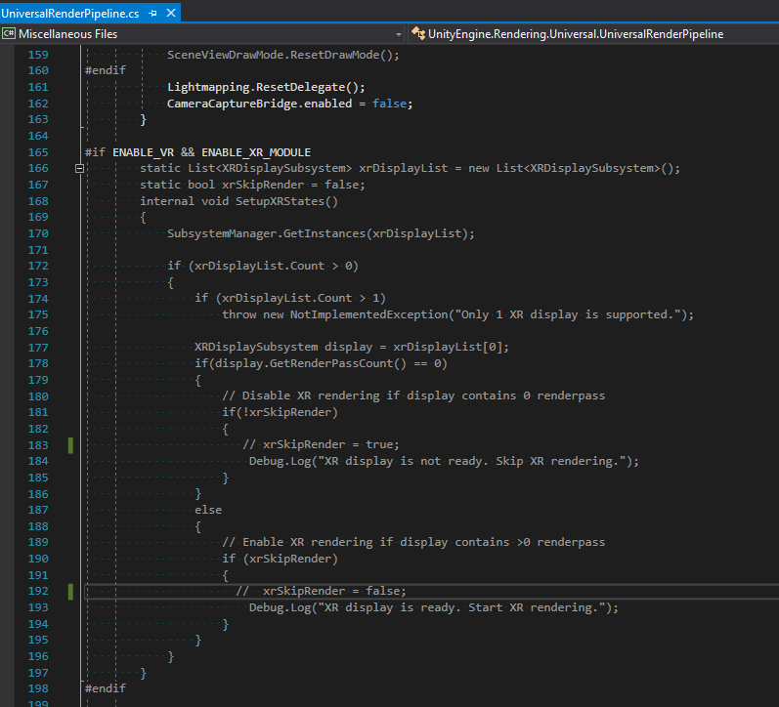Click line number 175 in the gutter

(x=37, y=314)
